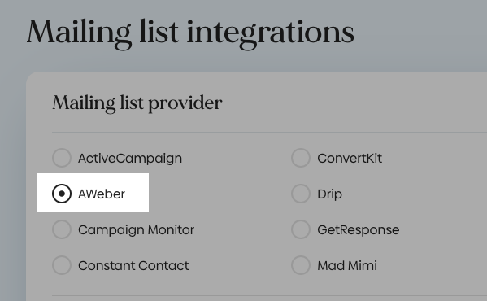Click the Constant Contact label text
487x301 pixels.
(133, 265)
